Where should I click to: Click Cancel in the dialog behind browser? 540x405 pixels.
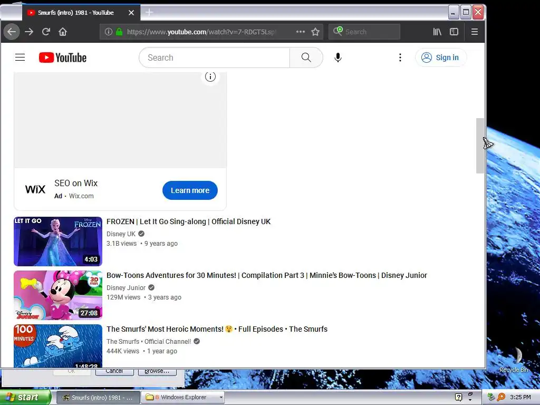coord(114,372)
